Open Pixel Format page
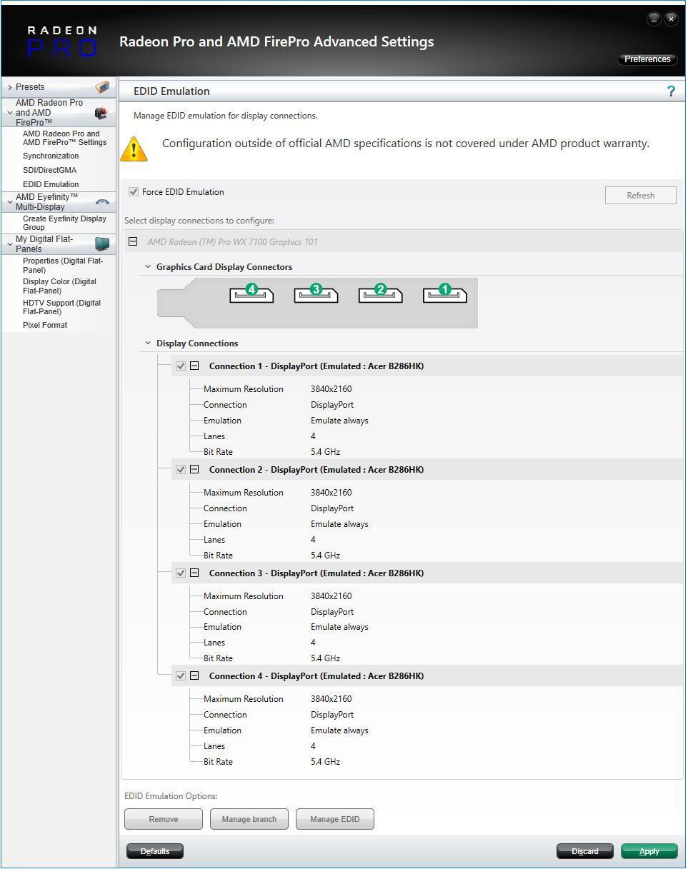 pyautogui.click(x=45, y=326)
